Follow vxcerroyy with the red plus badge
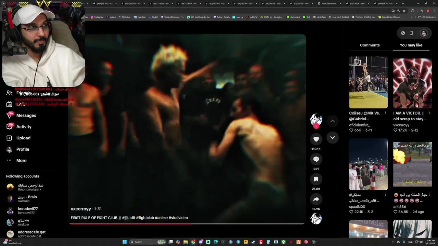This screenshot has height=246, width=438. tap(316, 126)
